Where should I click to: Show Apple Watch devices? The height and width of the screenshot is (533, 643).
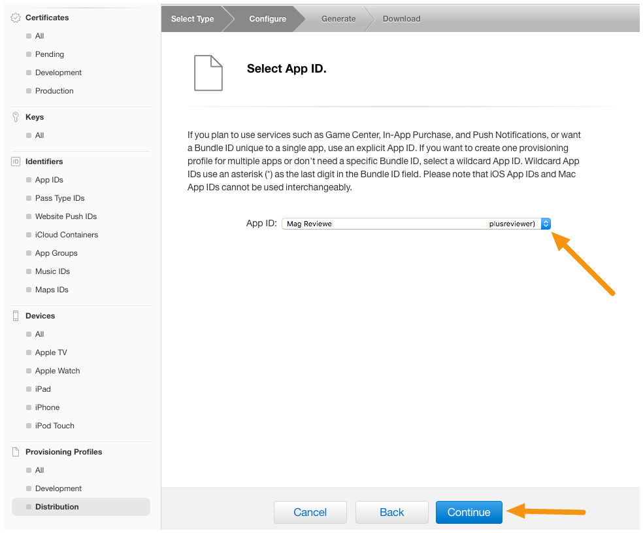(x=58, y=371)
